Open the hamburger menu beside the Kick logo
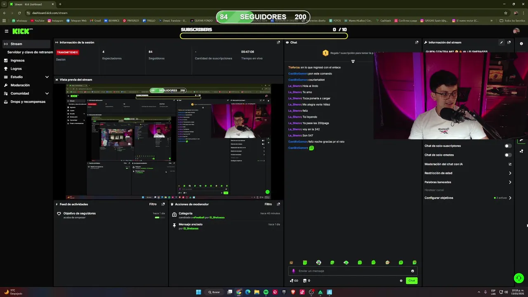Image resolution: width=528 pixels, height=297 pixels. pos(6,31)
